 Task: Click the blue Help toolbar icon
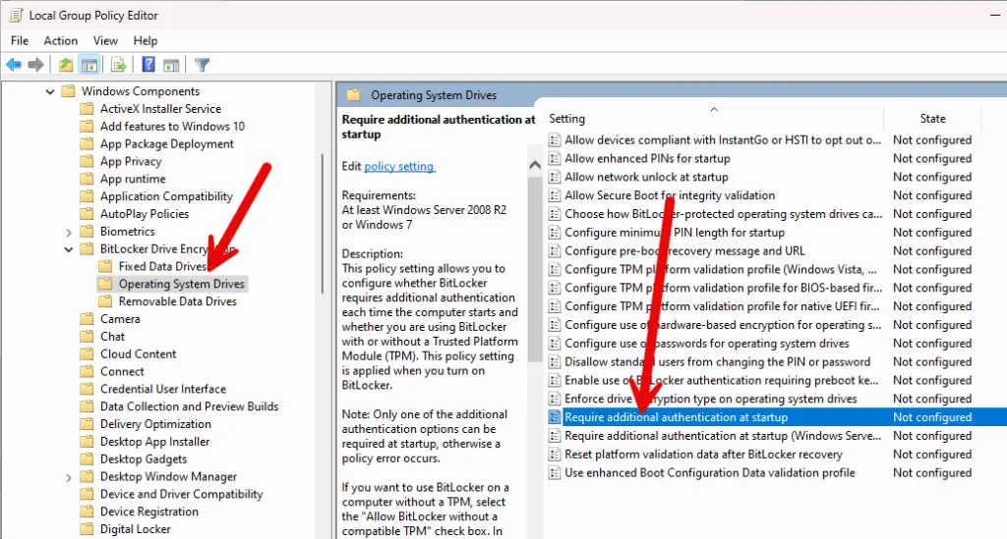(148, 65)
